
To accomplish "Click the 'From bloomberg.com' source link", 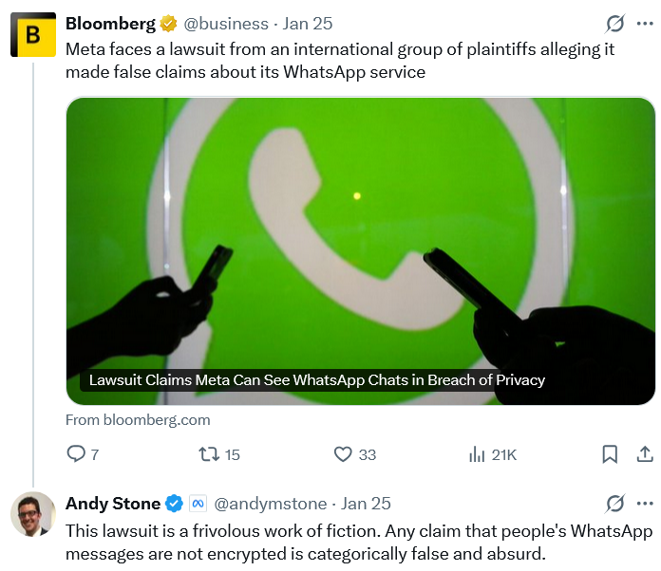I will (x=138, y=419).
